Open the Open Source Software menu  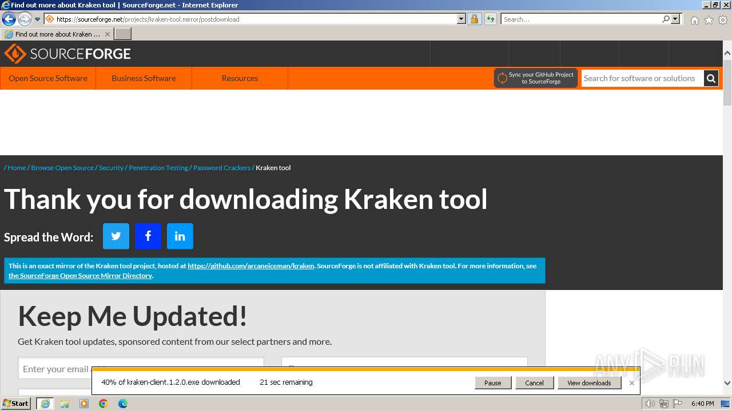click(48, 78)
